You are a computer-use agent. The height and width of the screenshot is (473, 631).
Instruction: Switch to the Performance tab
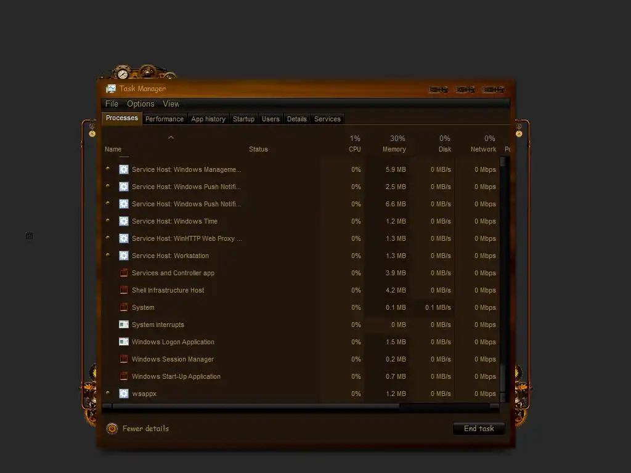click(x=164, y=119)
